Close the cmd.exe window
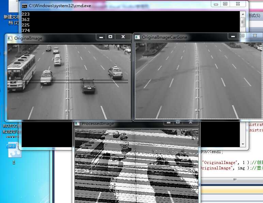263x203 pixels. [238, 4]
